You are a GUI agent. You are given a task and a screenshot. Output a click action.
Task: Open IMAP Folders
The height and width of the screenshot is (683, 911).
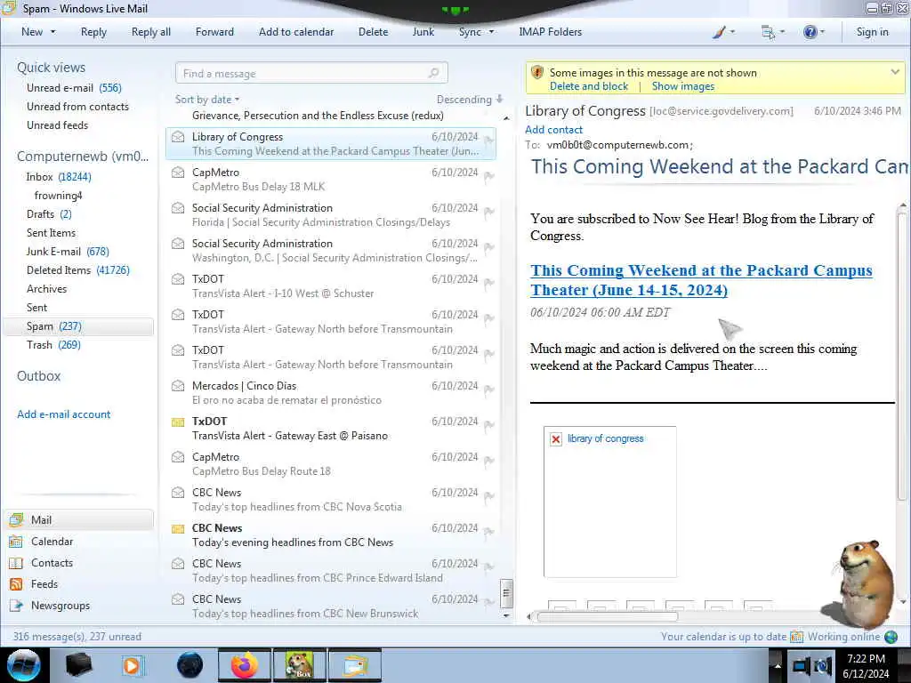[550, 32]
